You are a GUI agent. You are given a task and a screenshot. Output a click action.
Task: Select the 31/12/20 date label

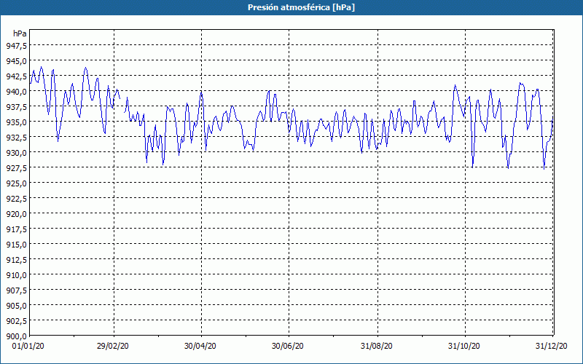[x=551, y=347]
